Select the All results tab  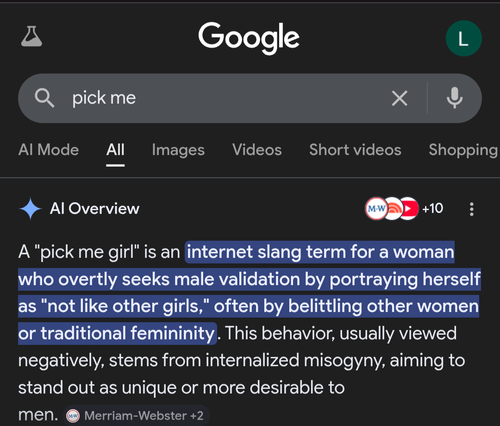click(x=115, y=150)
